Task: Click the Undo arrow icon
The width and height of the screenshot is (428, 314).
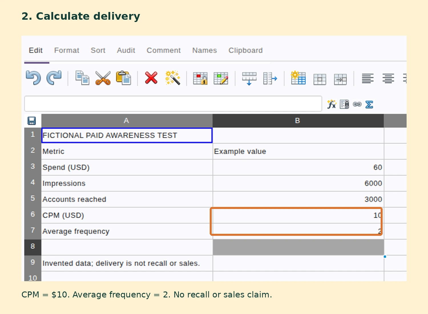Action: click(x=33, y=78)
